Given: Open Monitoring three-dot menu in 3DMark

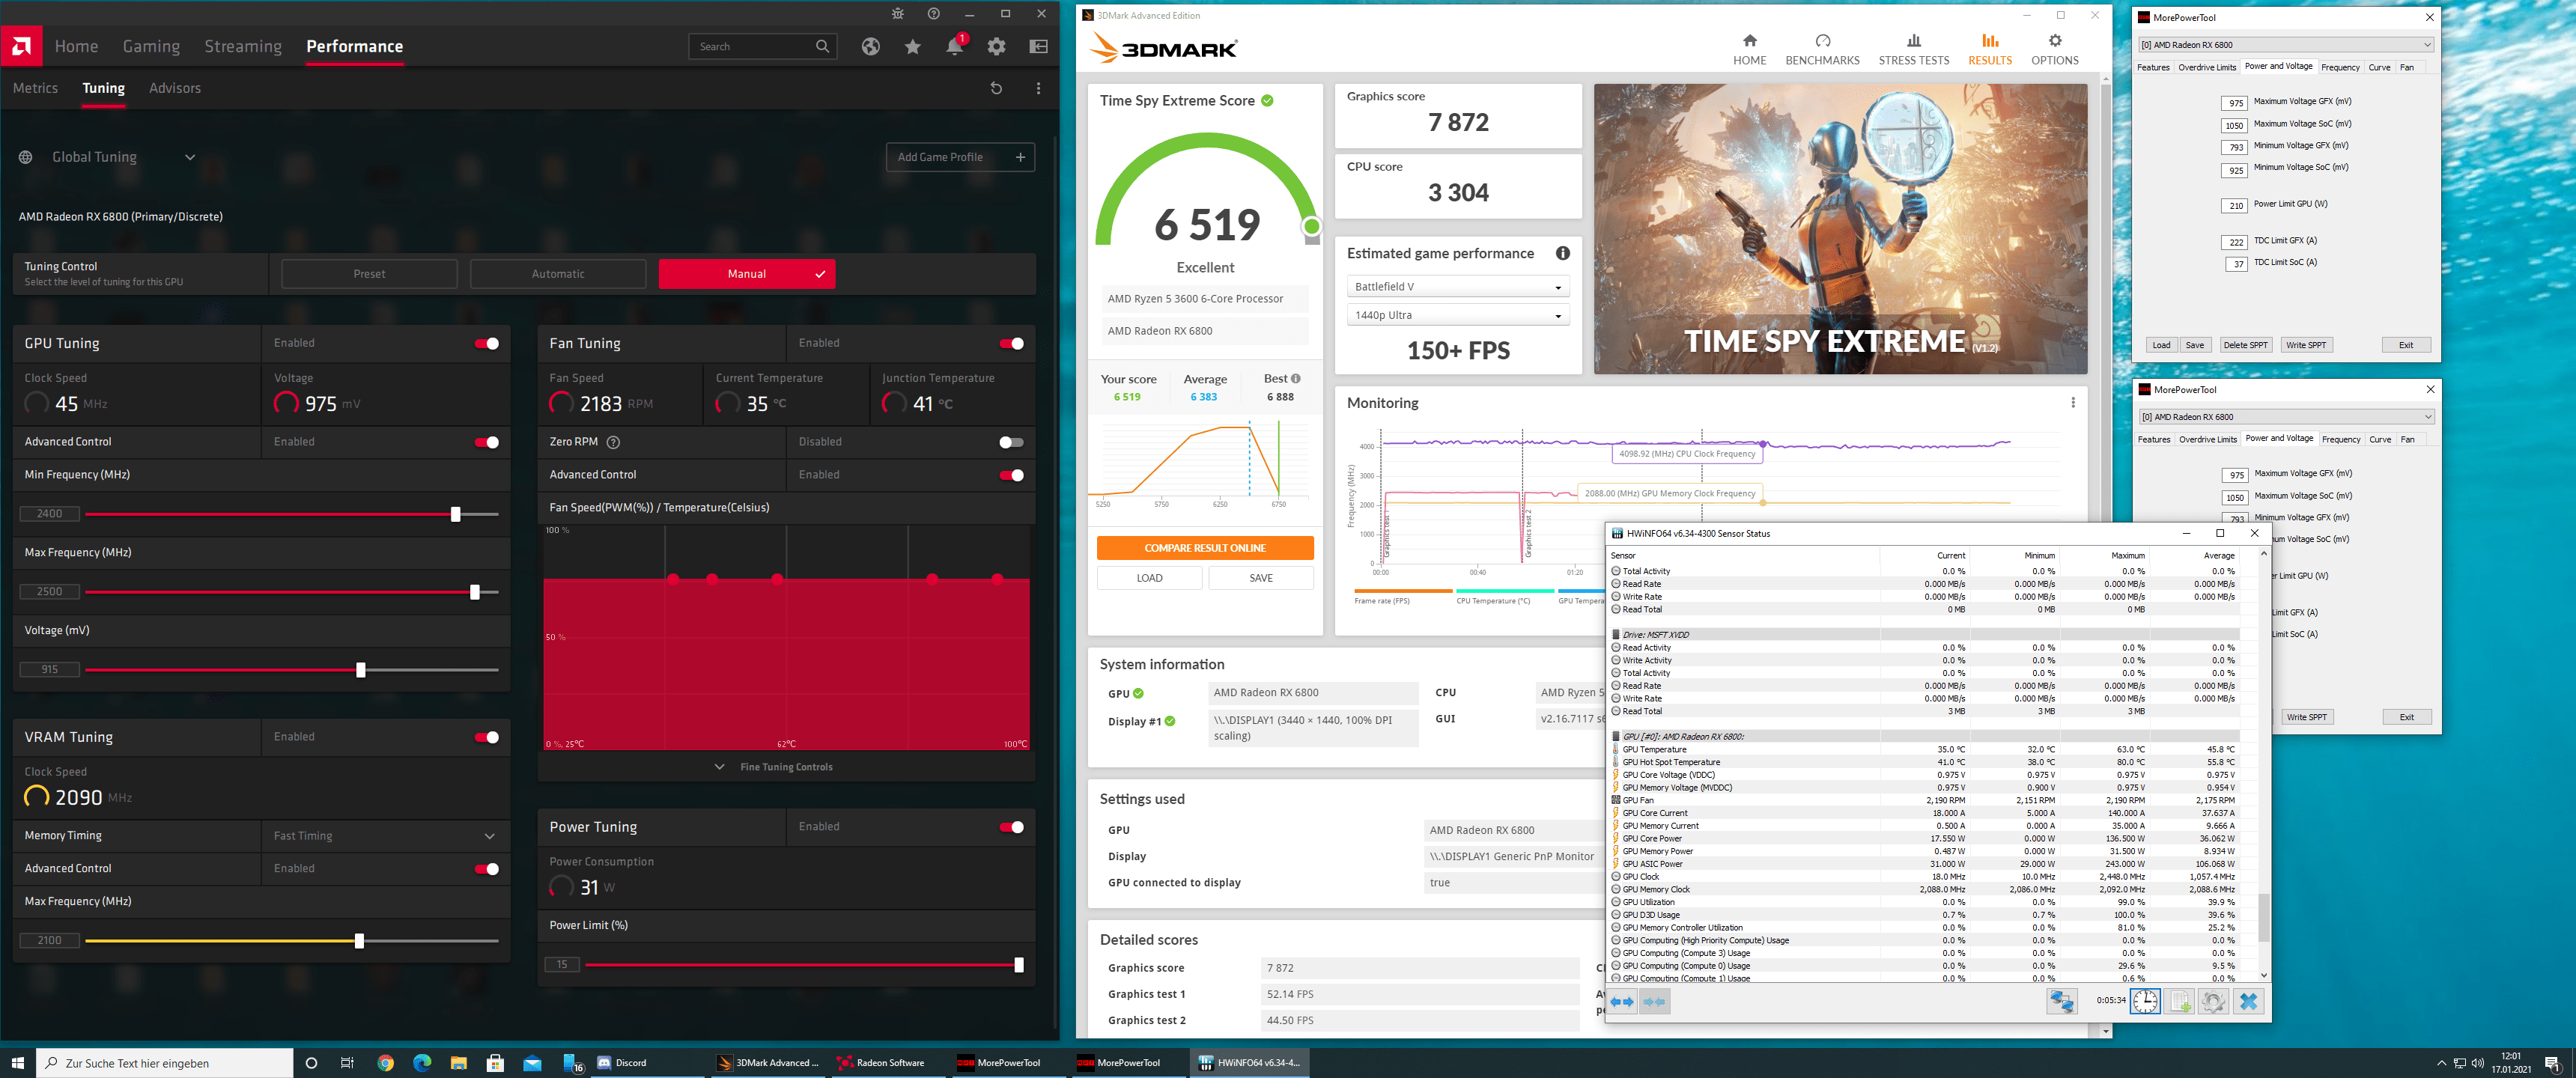Looking at the screenshot, I should [2073, 403].
